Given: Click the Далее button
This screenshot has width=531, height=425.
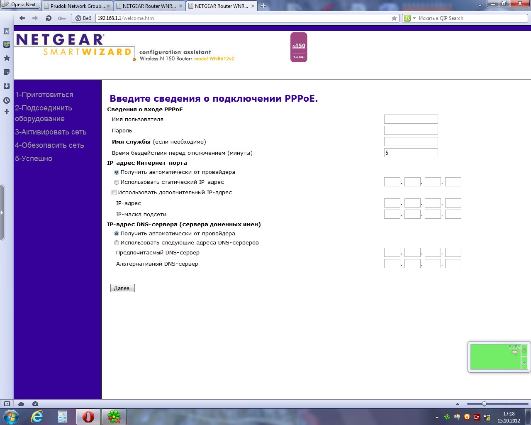Looking at the screenshot, I should (x=122, y=288).
